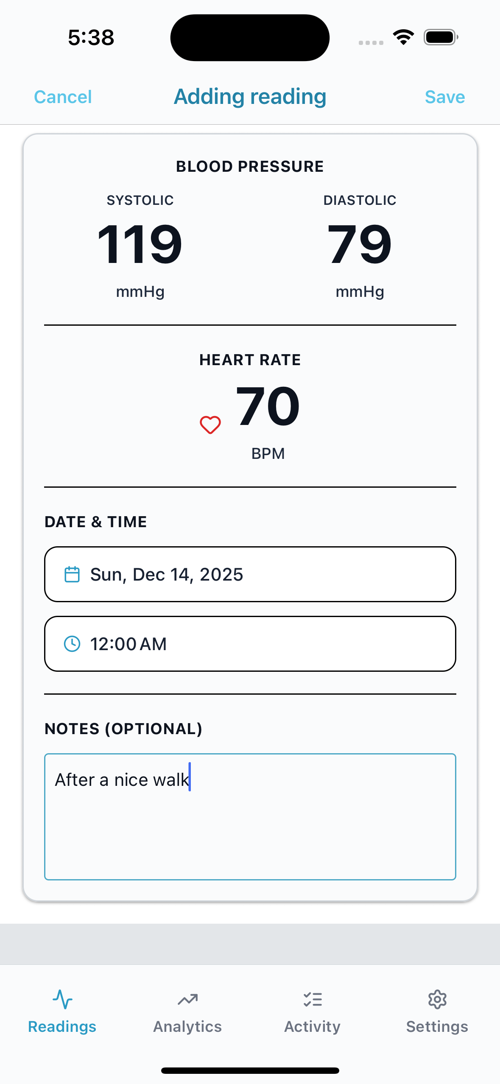Save the new reading
Screen dimensions: 500x1084
tap(445, 97)
